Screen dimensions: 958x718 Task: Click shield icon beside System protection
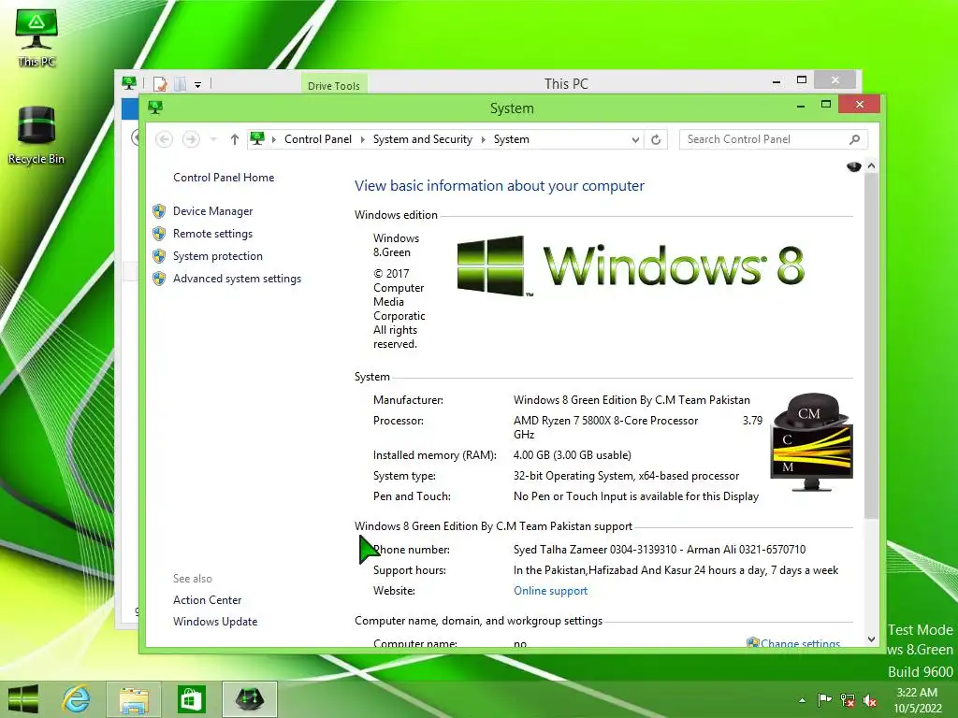coord(159,256)
